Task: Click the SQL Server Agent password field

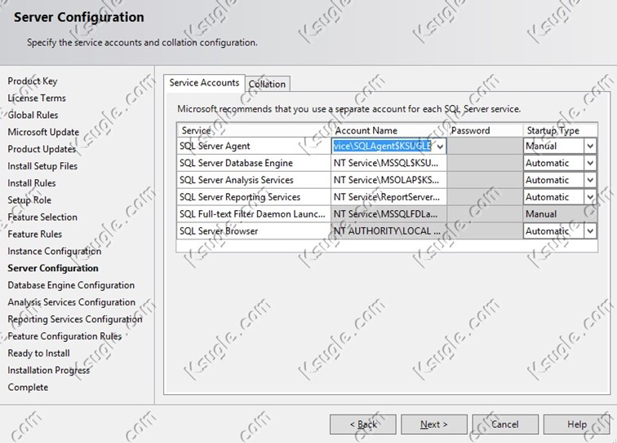Action: [x=485, y=147]
